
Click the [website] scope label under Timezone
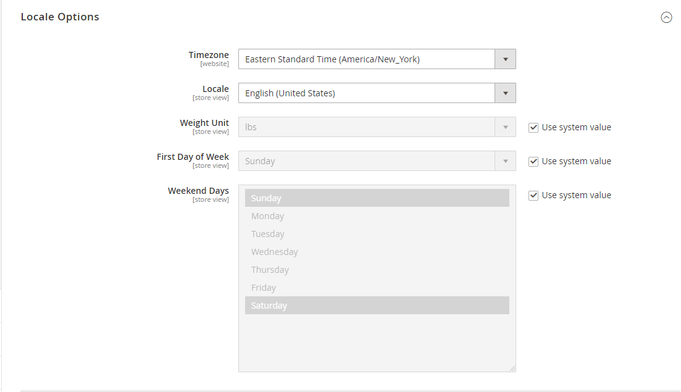pyautogui.click(x=214, y=64)
